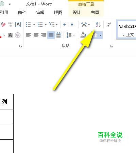Decrease paragraph indent

click(x=66, y=25)
